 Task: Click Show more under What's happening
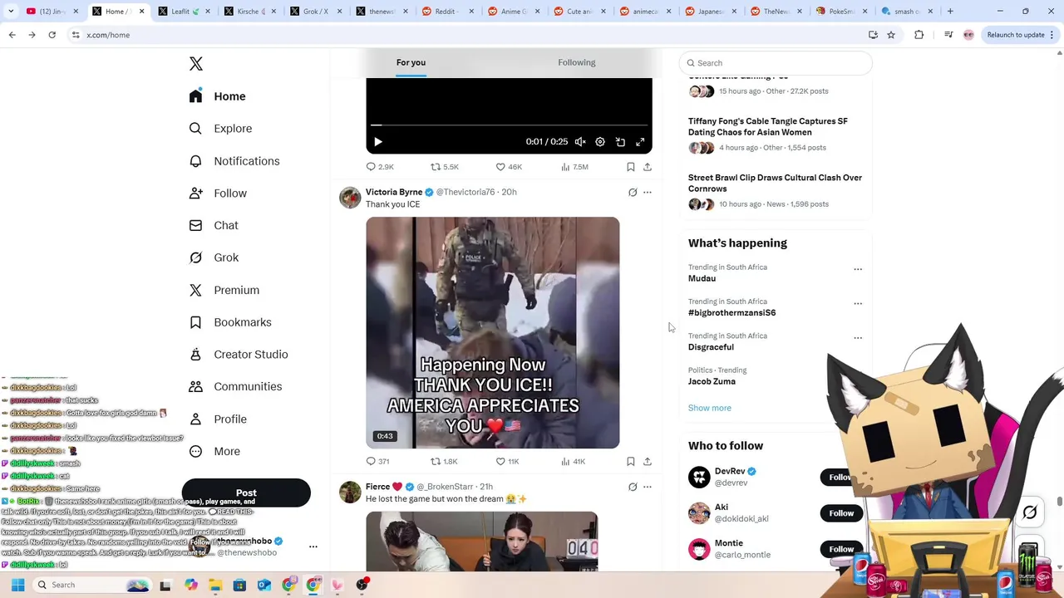709,408
